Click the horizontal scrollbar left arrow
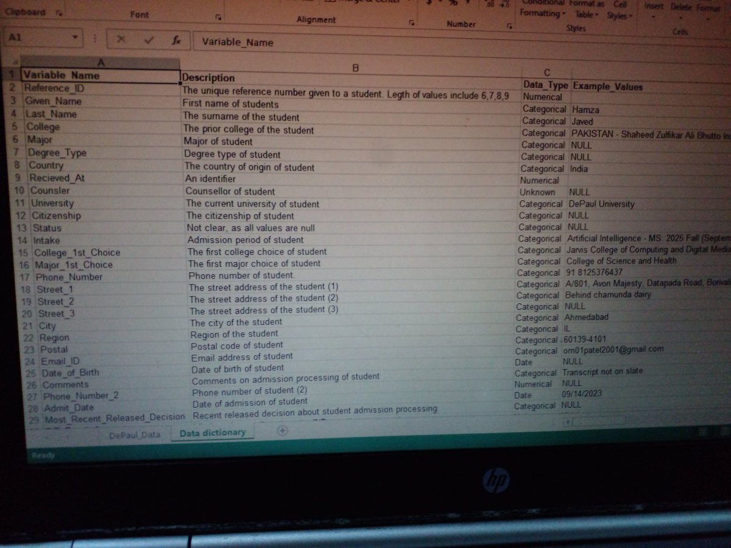Screen dimensions: 731x548 pos(568,421)
